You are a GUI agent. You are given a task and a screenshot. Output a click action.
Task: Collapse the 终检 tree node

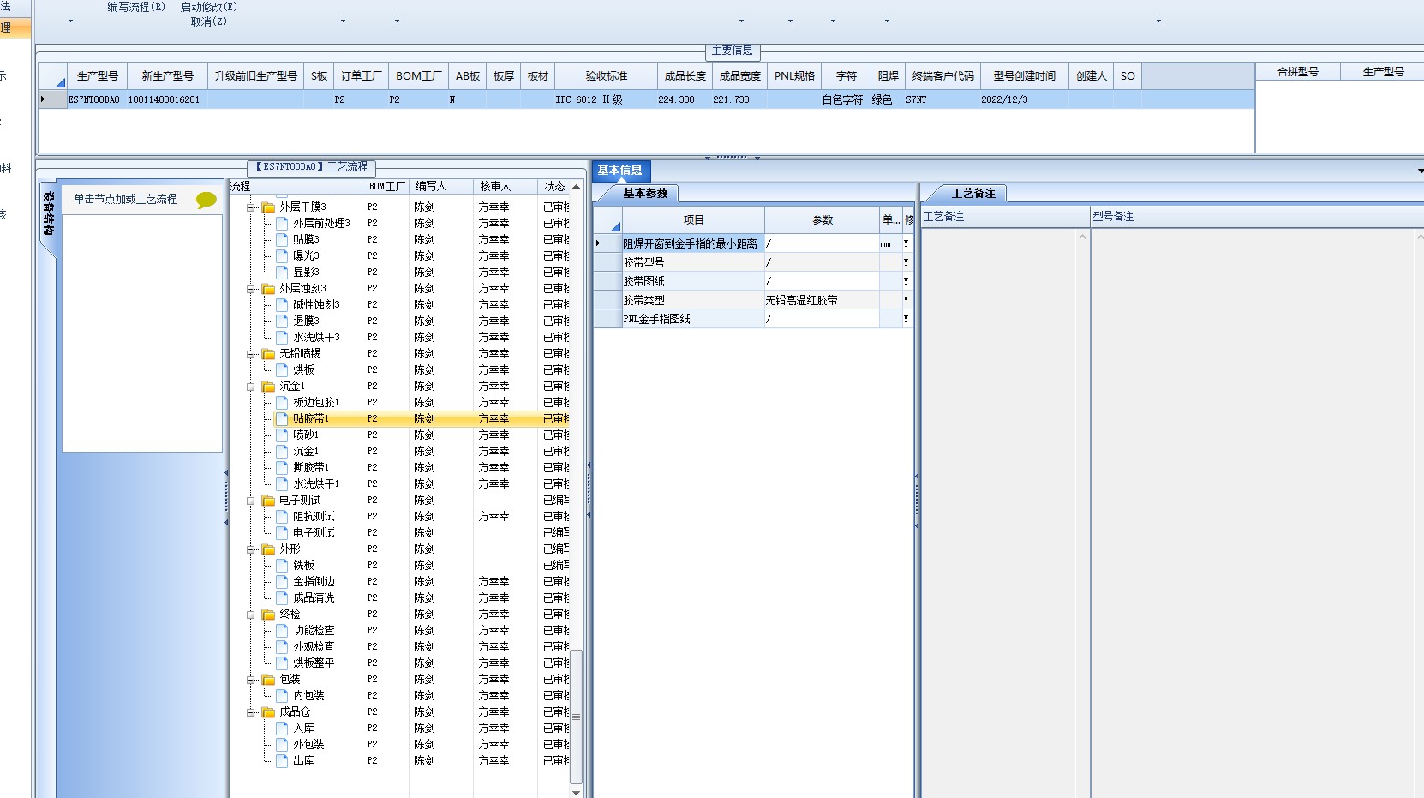[x=252, y=615]
